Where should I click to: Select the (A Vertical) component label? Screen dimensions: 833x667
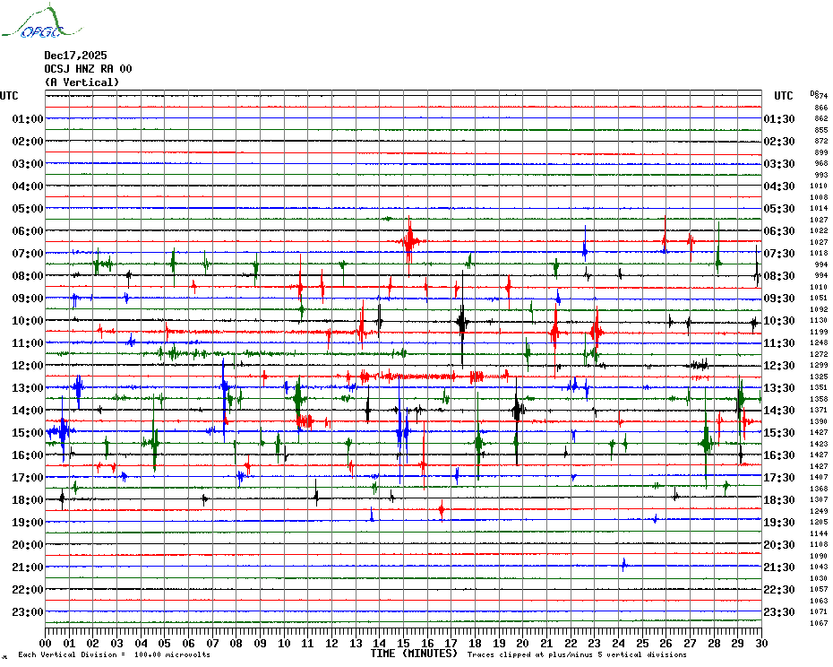(x=81, y=82)
